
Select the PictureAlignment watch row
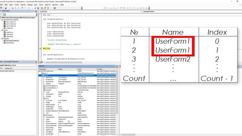coord(77,124)
